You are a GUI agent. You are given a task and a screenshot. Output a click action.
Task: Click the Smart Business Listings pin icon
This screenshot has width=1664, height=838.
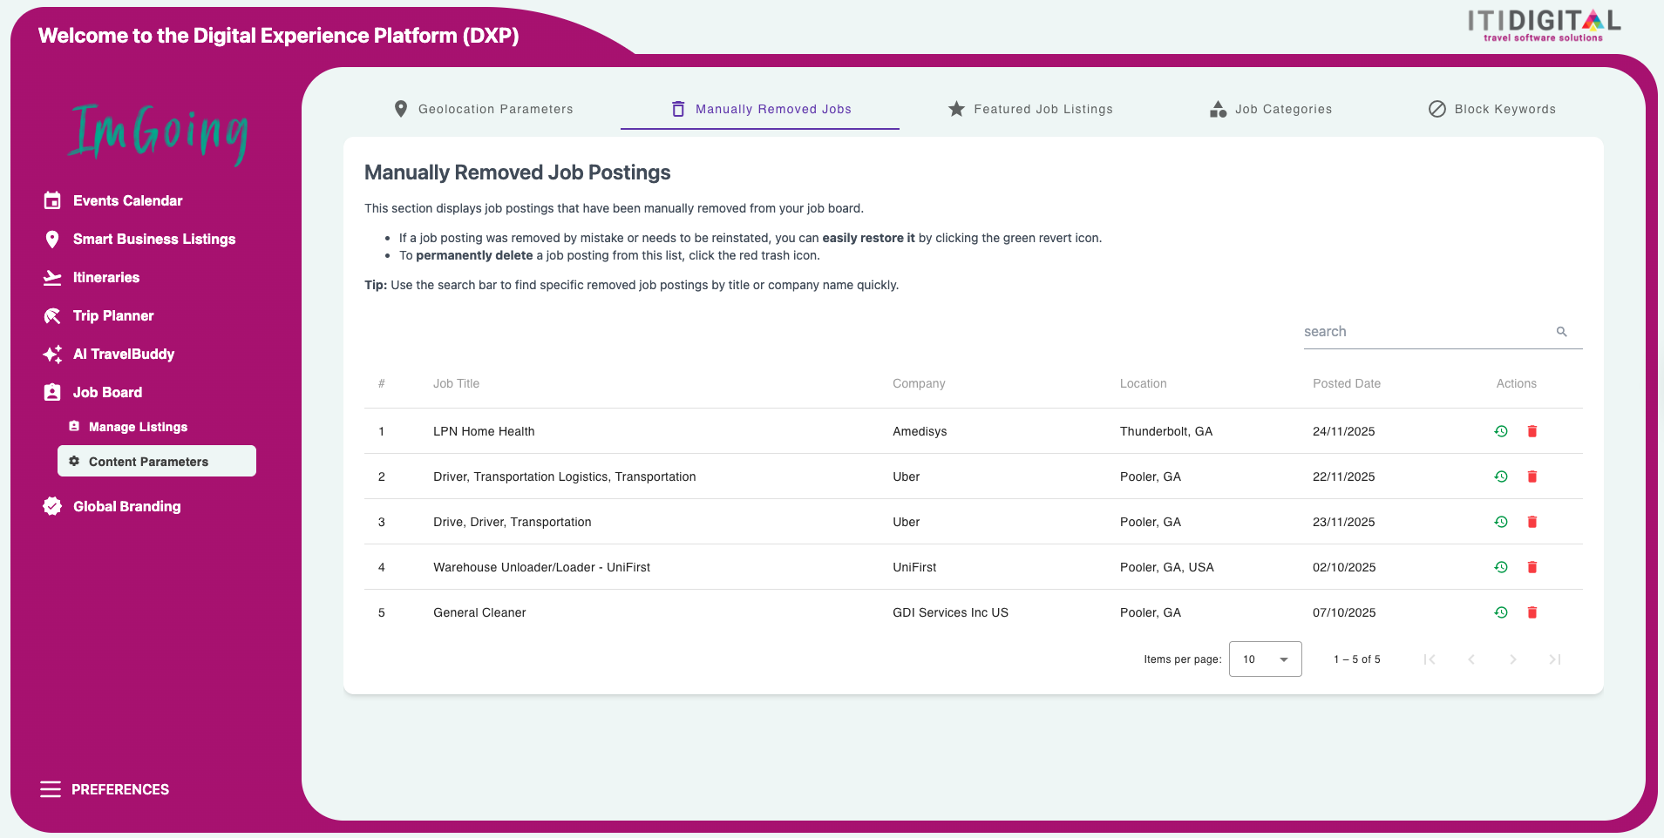[x=52, y=239]
